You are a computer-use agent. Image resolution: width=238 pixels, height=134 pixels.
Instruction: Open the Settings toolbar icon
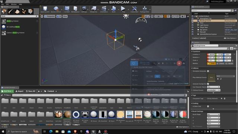(x=84, y=9)
